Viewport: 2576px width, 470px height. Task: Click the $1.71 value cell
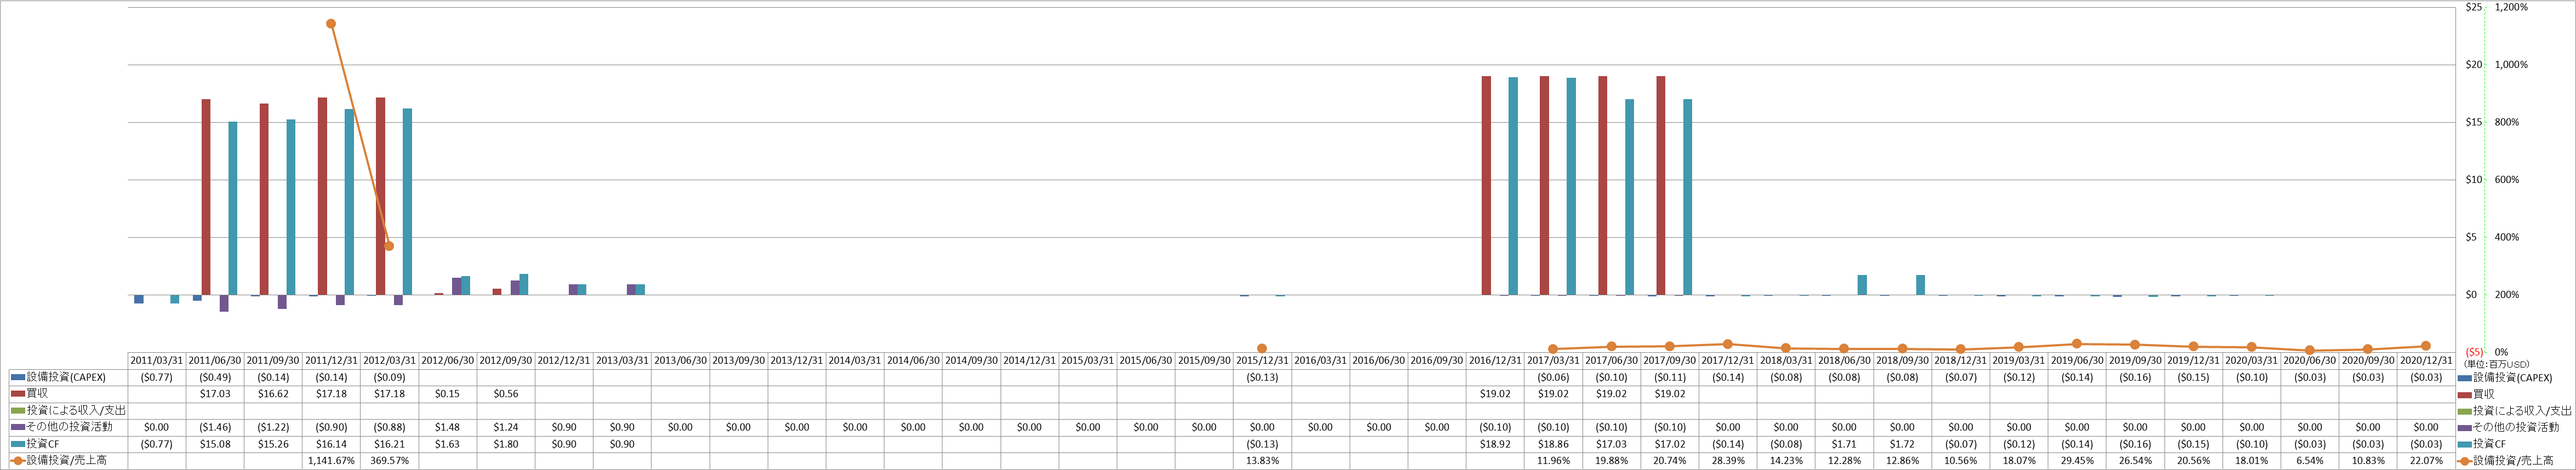[1844, 444]
